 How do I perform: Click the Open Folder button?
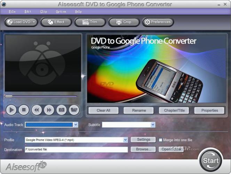point(171,149)
